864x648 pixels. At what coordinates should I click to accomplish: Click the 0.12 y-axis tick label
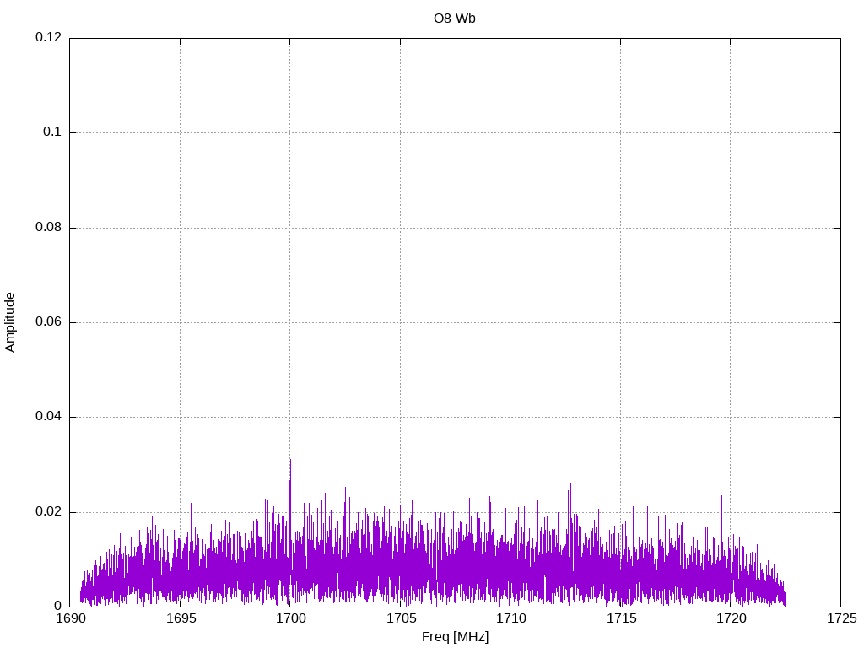pos(48,38)
